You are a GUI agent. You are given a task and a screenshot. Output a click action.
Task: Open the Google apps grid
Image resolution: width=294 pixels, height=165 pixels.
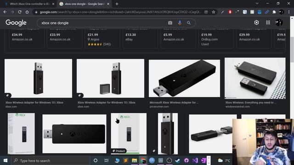268,22
